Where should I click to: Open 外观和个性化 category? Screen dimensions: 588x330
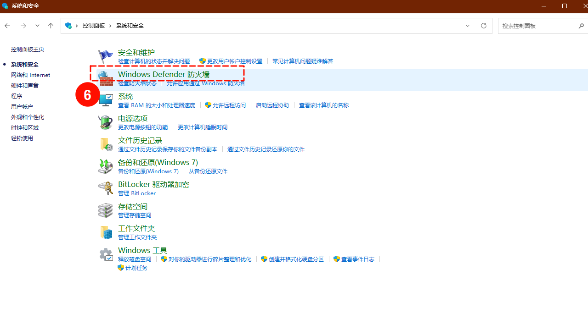pos(28,117)
